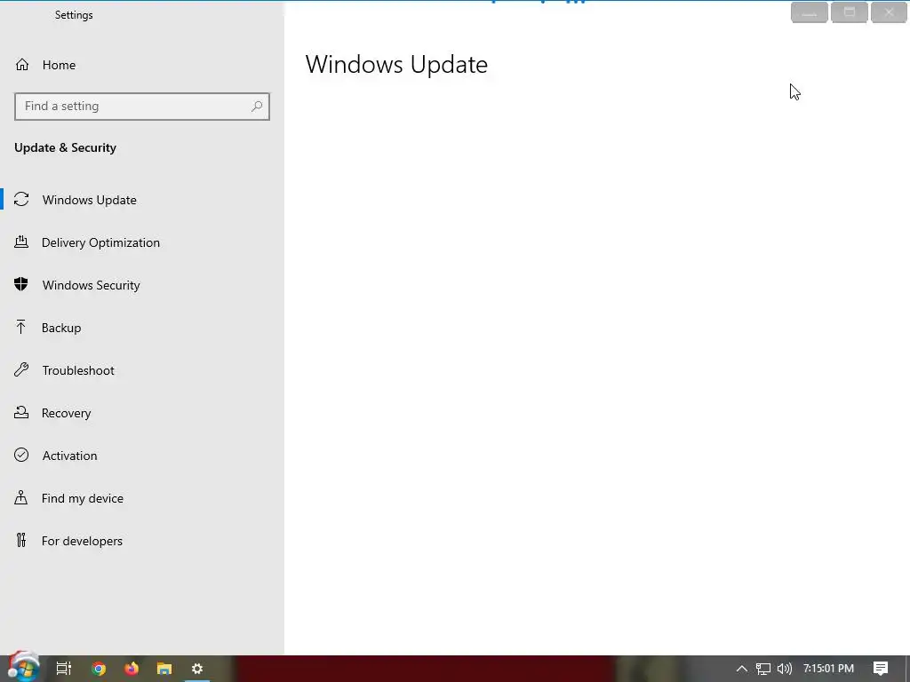This screenshot has width=910, height=682.
Task: Click the For developers tools icon
Action: click(21, 540)
